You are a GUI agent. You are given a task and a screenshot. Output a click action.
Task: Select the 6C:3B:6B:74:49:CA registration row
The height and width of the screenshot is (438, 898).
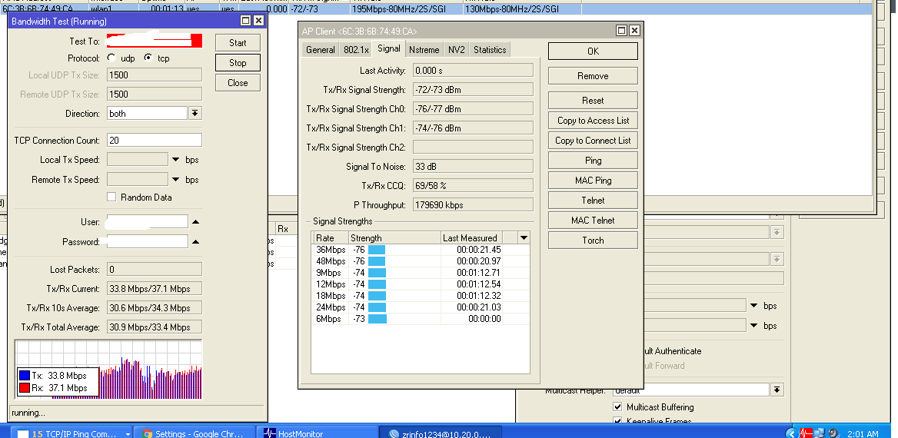coord(435,9)
